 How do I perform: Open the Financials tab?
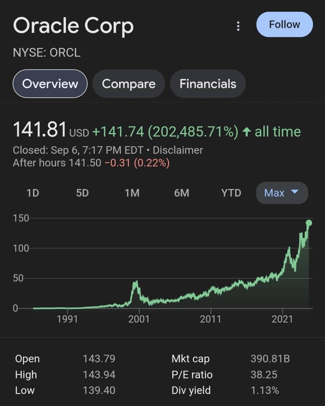pyautogui.click(x=208, y=84)
